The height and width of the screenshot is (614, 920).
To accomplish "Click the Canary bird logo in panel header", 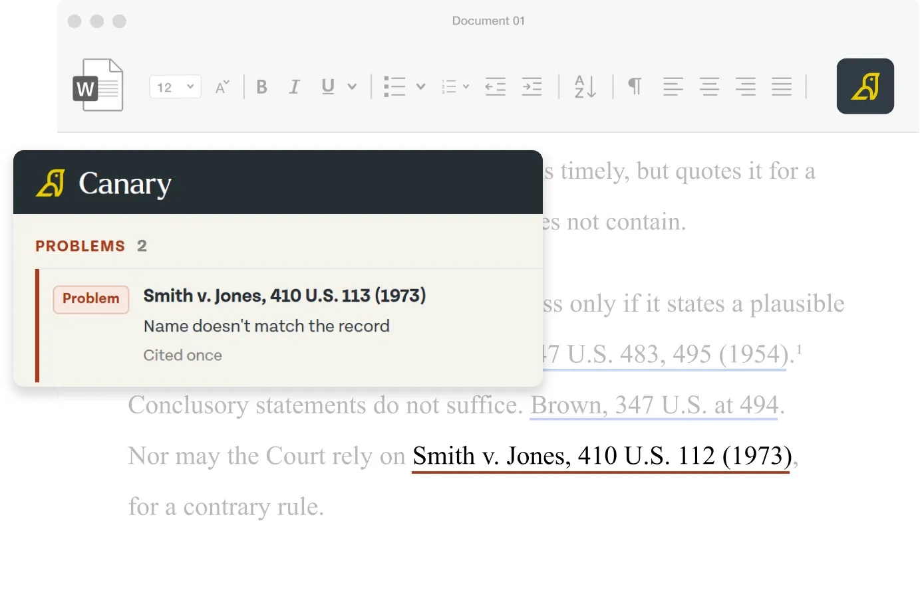I will click(51, 183).
